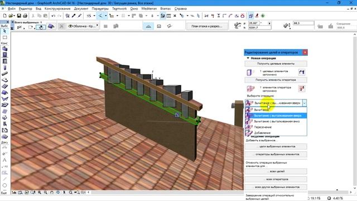Select the Marquee tool in toolbox
Screen dimensions: 357x201
pos(4,37)
